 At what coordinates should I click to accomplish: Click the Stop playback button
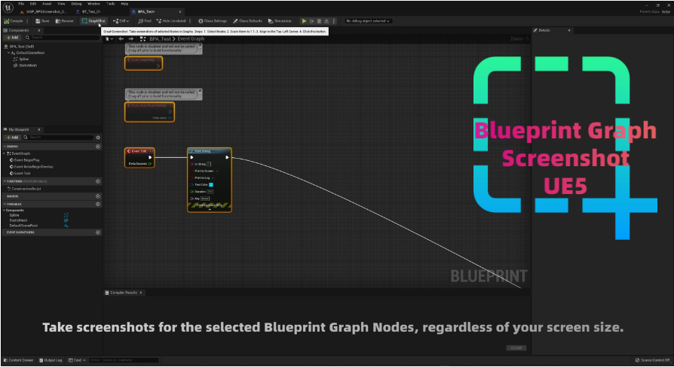pos(319,21)
